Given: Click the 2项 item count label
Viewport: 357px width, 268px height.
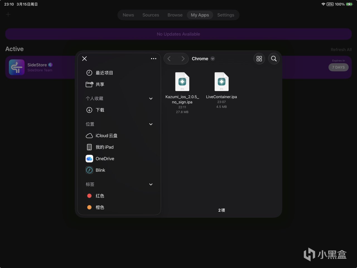Looking at the screenshot, I should pos(221,210).
